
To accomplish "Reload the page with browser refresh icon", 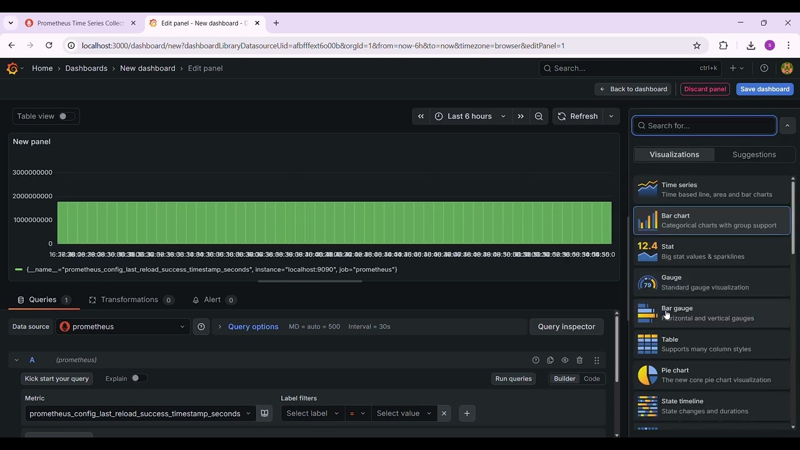I will [49, 46].
